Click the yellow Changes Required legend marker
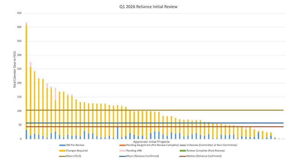The width and height of the screenshot is (294, 160). tap(61, 150)
